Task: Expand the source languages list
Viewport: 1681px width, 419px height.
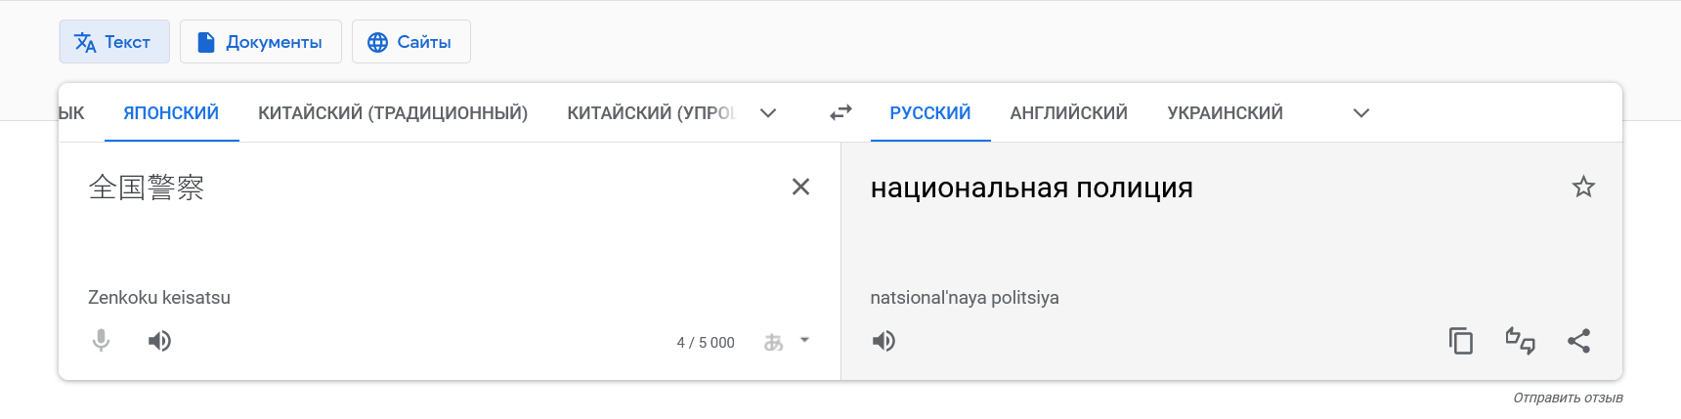Action: (768, 113)
